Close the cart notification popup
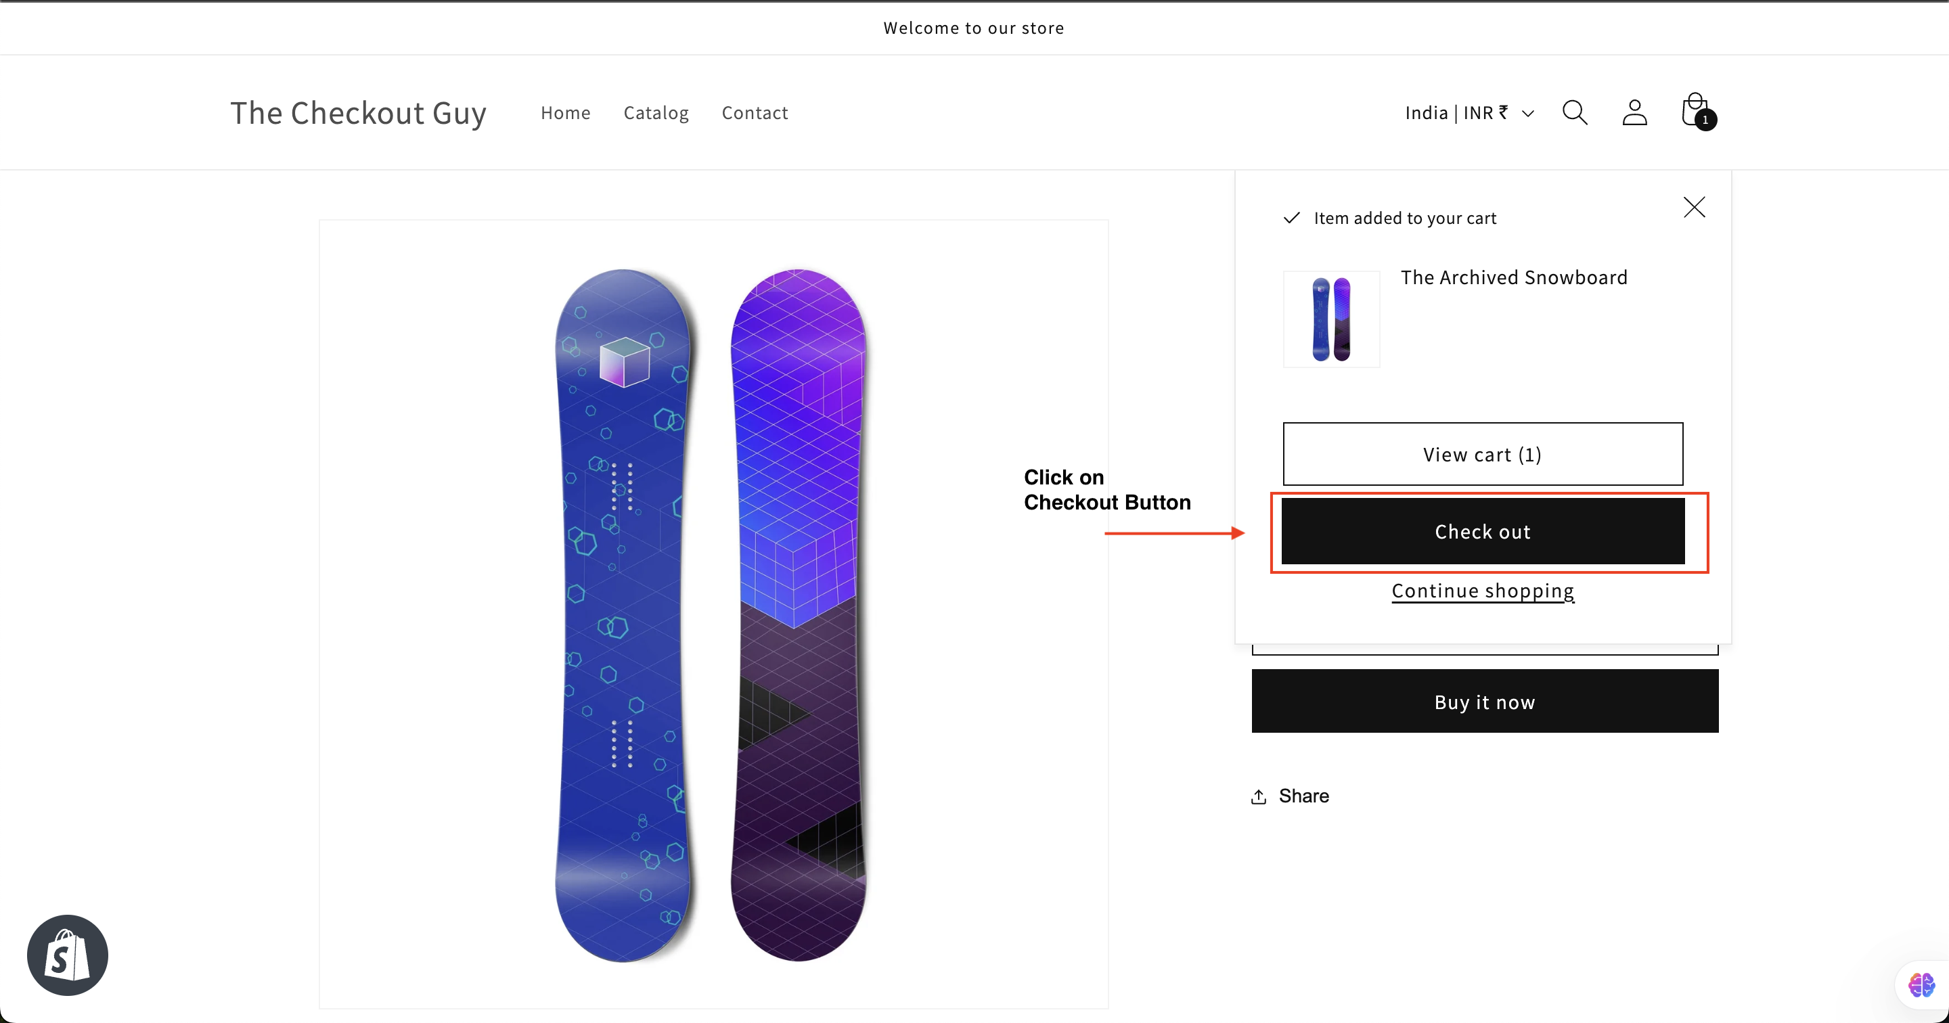This screenshot has width=1949, height=1023. [1694, 207]
